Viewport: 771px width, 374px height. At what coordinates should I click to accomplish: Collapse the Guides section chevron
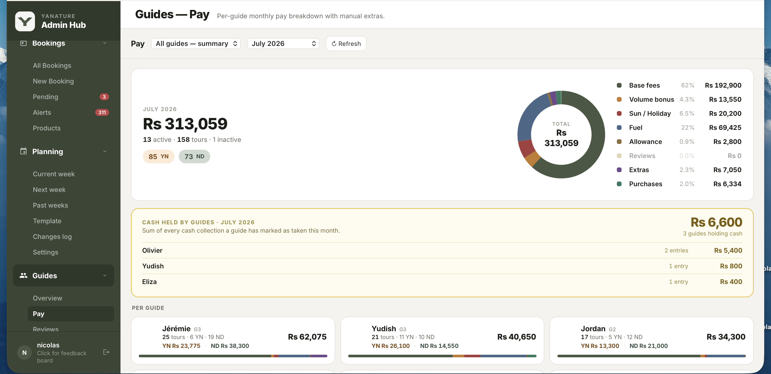point(105,275)
